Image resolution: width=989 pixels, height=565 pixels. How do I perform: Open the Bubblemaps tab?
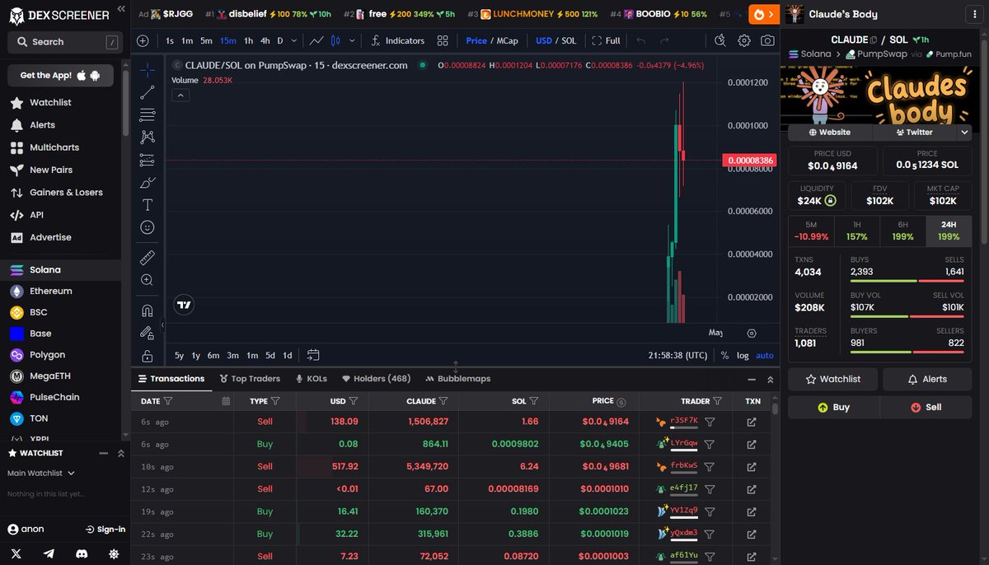pos(458,379)
